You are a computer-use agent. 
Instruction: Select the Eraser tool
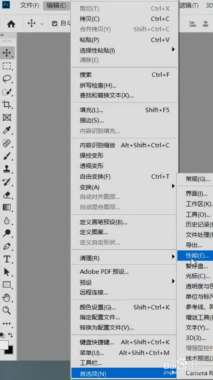[x=7, y=194]
